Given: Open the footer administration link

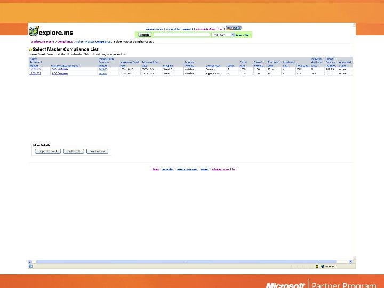Looking at the screenshot, I should (x=221, y=169).
